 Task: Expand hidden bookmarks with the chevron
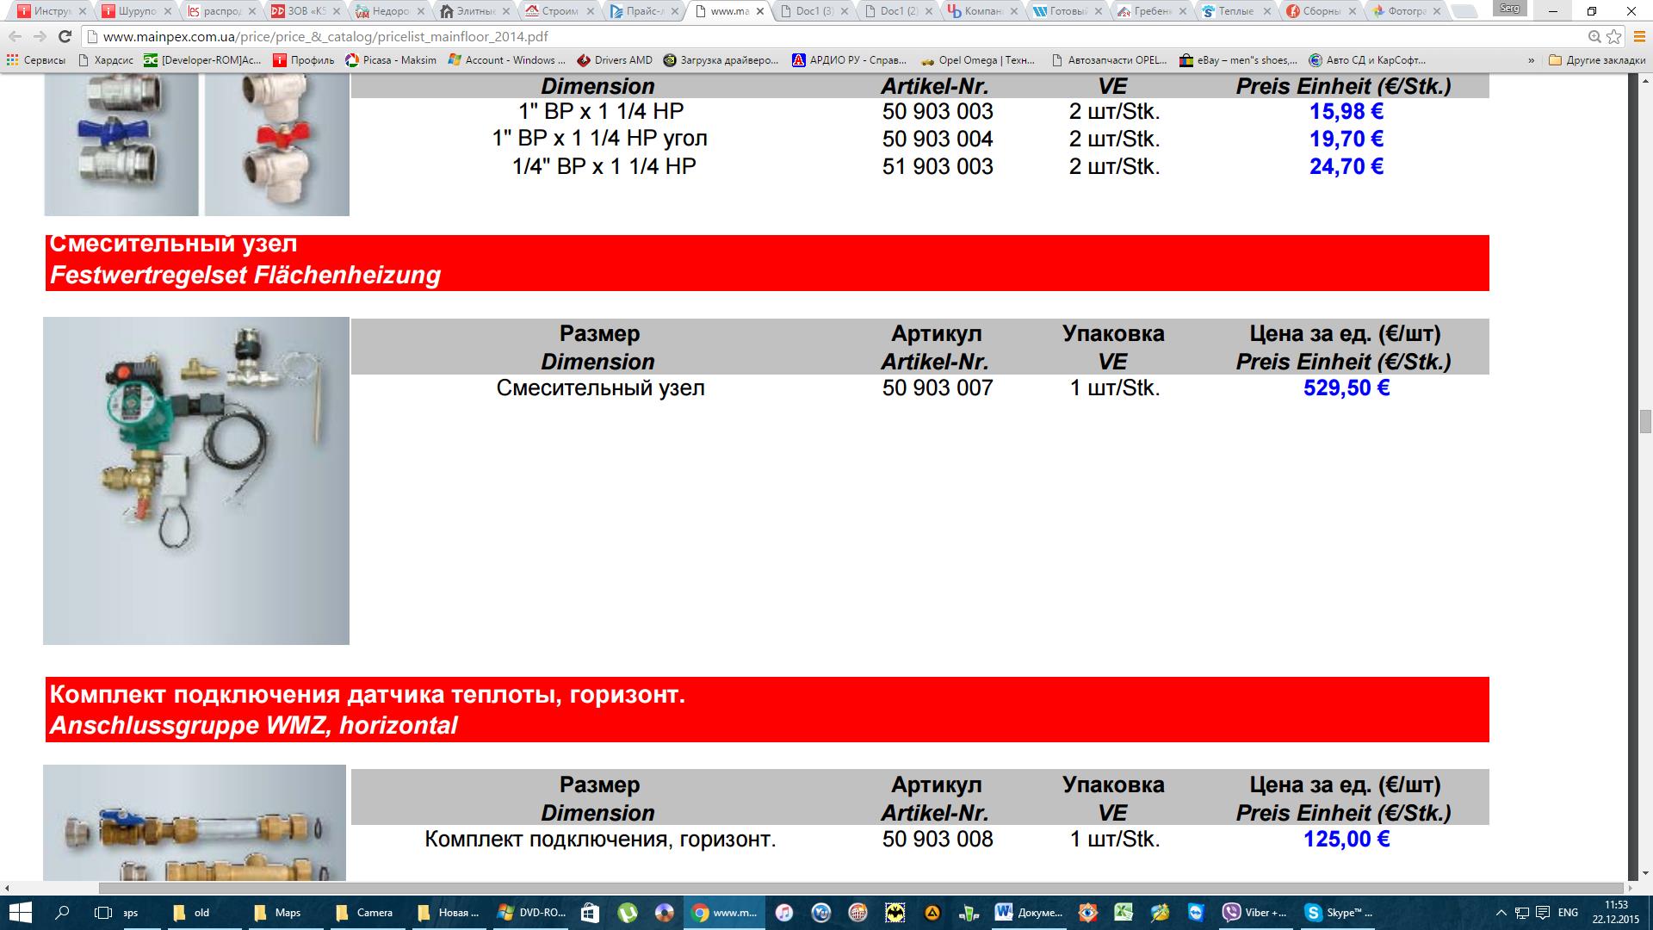(1531, 60)
